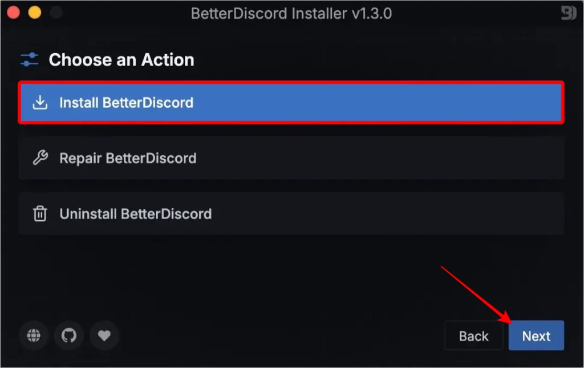
Task: Go Back to the previous step
Action: click(474, 335)
